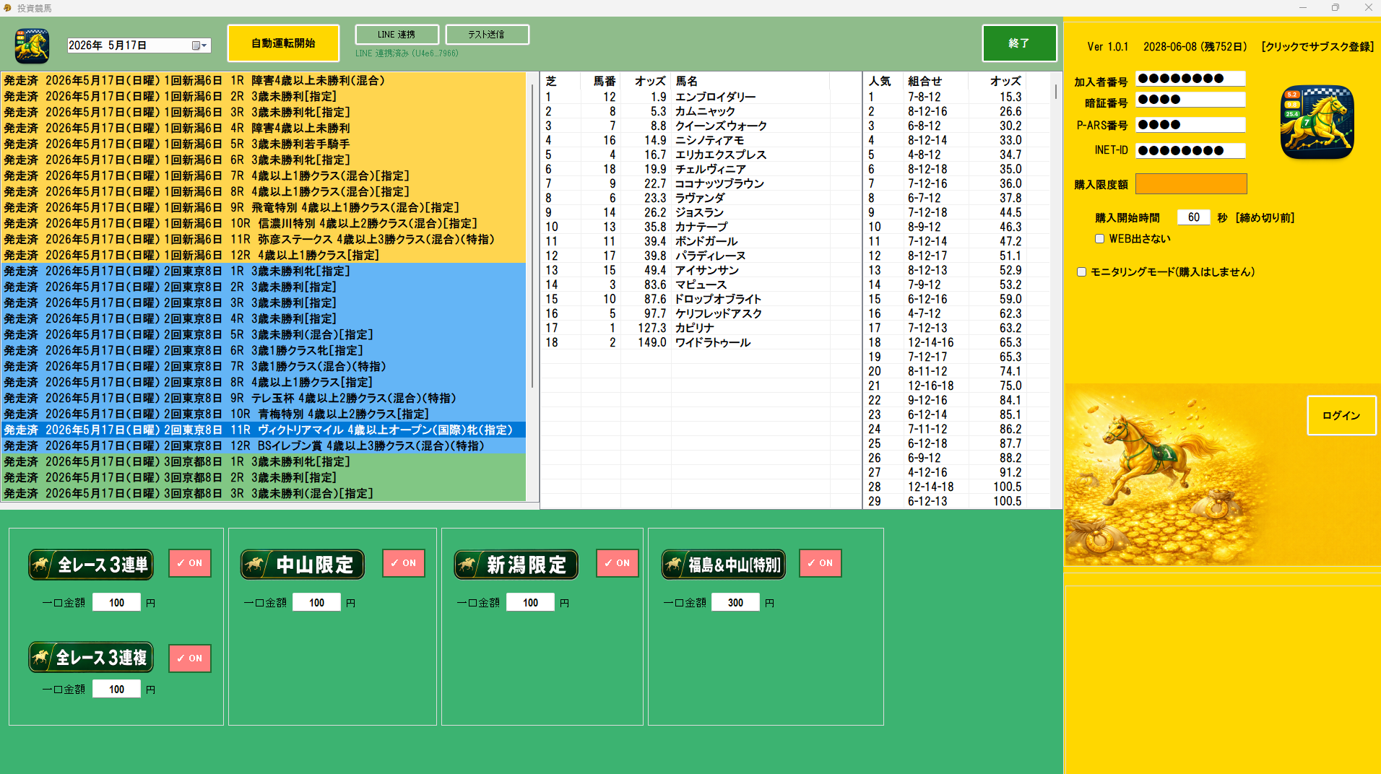Edit 一口金額 field under 中山限定

pyautogui.click(x=316, y=603)
